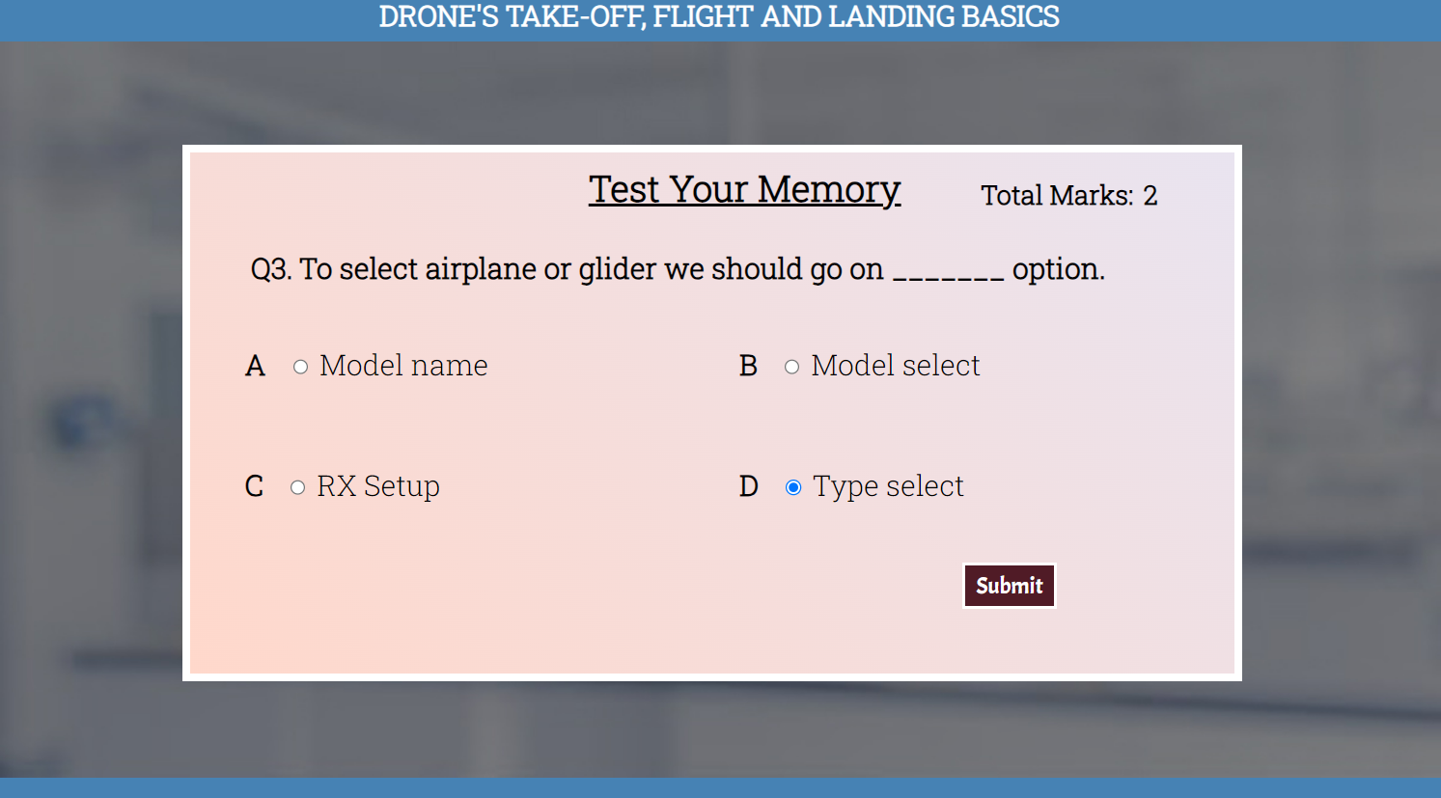The width and height of the screenshot is (1441, 798).
Task: Choose the Model select radio button
Action: (x=792, y=367)
